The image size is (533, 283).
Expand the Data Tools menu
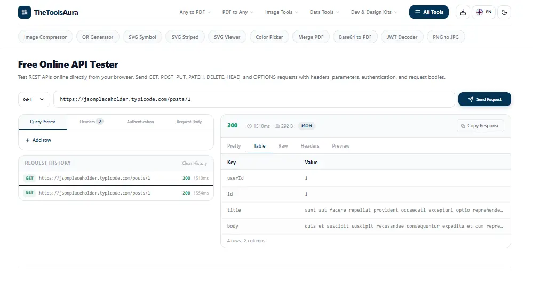point(324,12)
